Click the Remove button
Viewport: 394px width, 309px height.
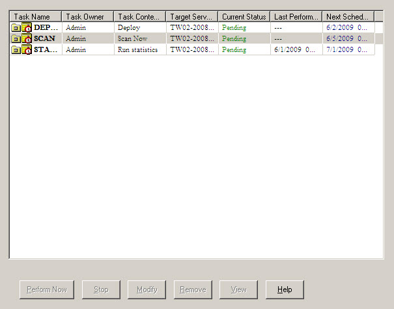(x=193, y=289)
